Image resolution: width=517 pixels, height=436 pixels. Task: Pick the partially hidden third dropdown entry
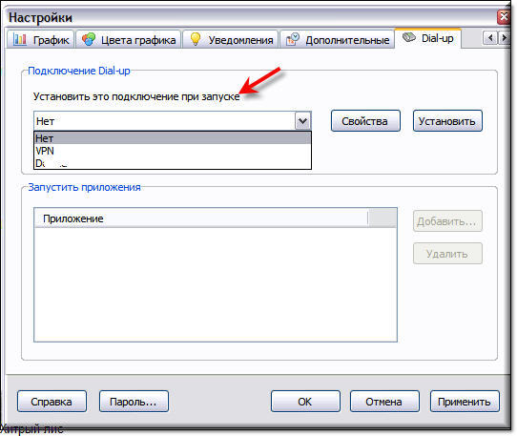pyautogui.click(x=173, y=163)
